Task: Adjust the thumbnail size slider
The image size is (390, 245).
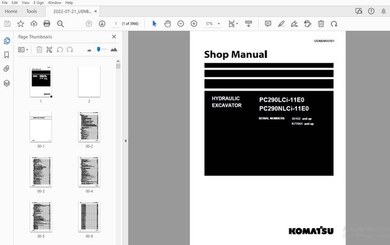Action: tap(99, 49)
